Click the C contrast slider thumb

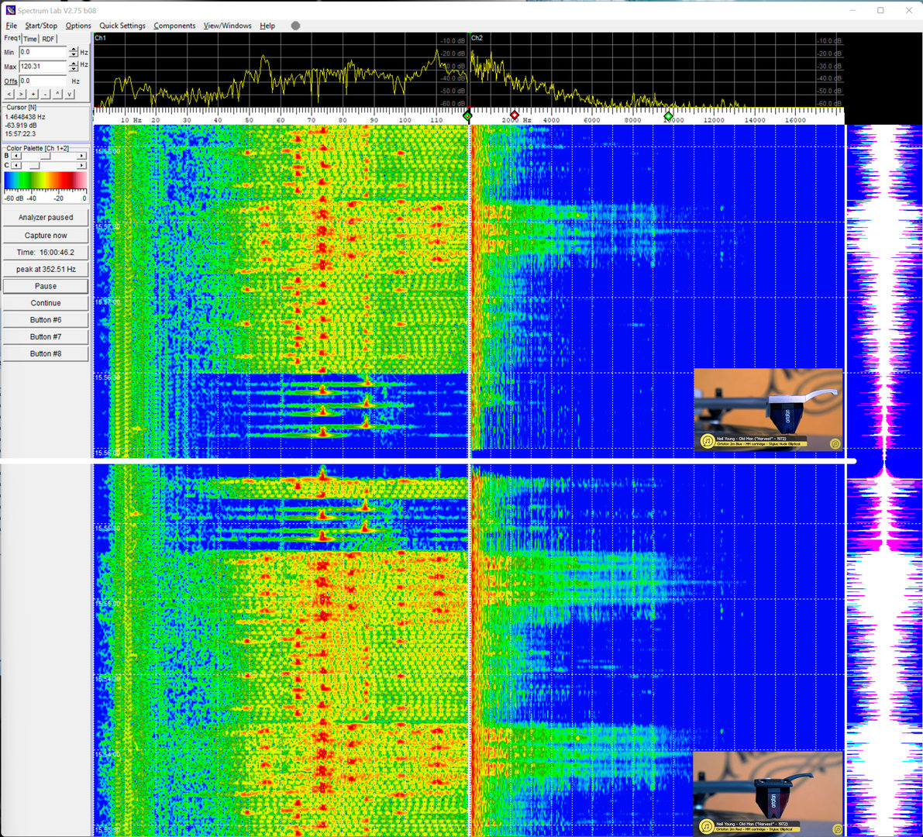(35, 165)
